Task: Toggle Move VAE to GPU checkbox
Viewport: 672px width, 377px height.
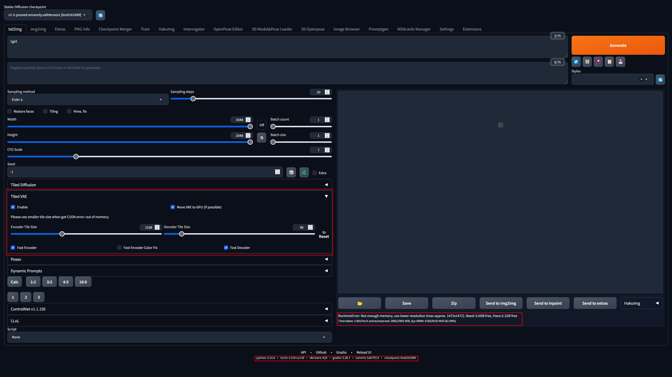Action: (x=173, y=207)
